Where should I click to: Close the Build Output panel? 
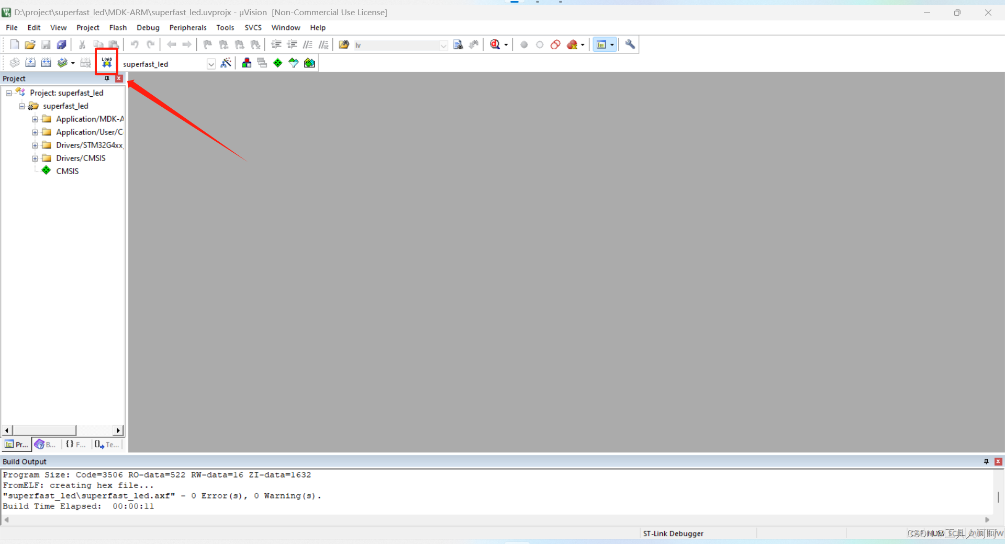[998, 461]
